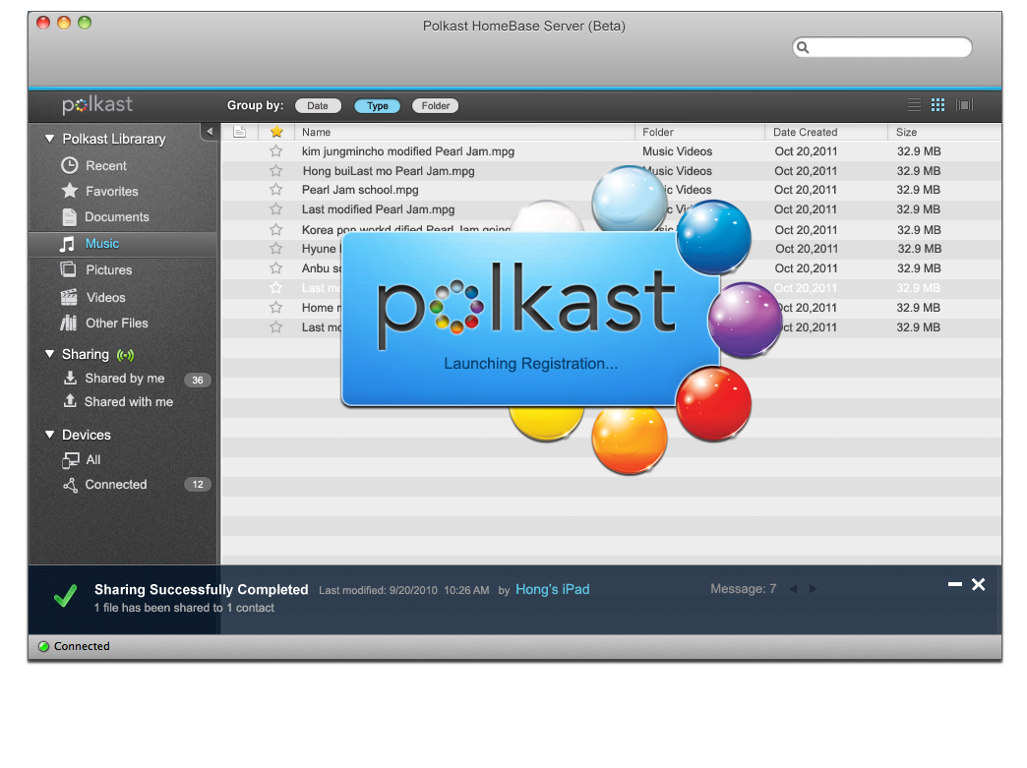Toggle star on Last modified Pearl Jam.mpg

pyautogui.click(x=276, y=209)
